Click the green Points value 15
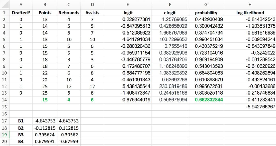Screen dimensions: 276x146 point(45,100)
